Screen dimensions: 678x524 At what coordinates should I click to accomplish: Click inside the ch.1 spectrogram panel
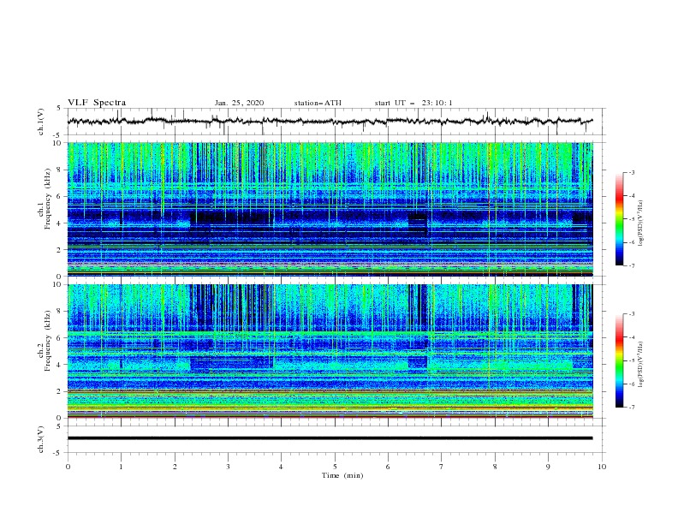coord(330,209)
